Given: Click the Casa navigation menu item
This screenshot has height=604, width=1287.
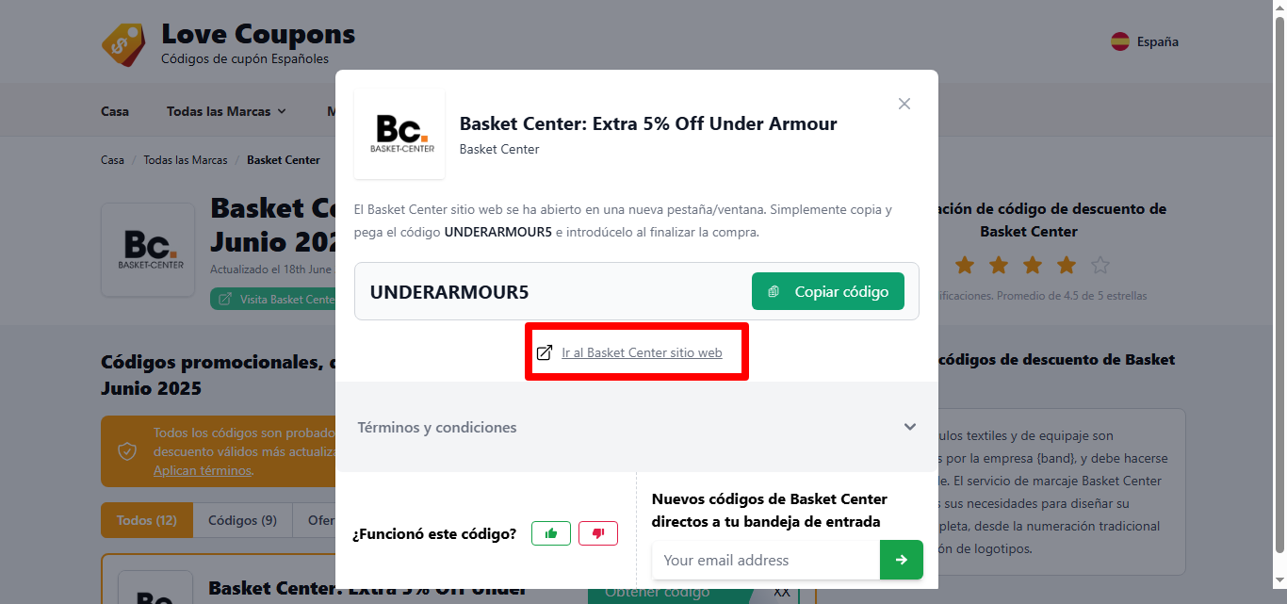Looking at the screenshot, I should (115, 111).
